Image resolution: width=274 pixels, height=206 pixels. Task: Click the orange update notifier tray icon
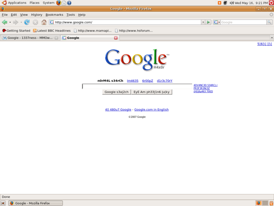click(x=220, y=3)
